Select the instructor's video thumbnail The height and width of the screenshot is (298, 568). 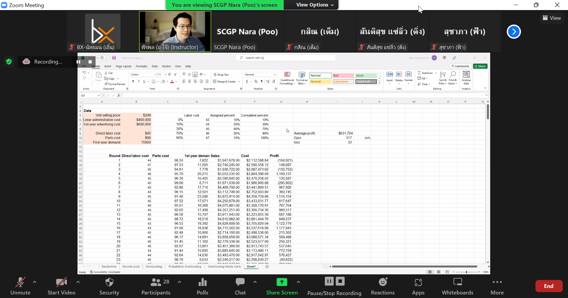click(x=175, y=32)
